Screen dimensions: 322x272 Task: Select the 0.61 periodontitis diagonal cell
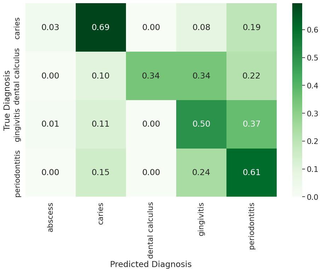coord(252,172)
